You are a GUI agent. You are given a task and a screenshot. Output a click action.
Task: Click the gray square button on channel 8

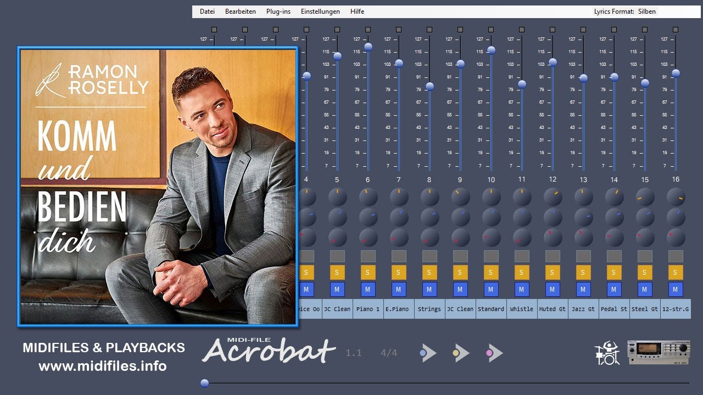(429, 256)
